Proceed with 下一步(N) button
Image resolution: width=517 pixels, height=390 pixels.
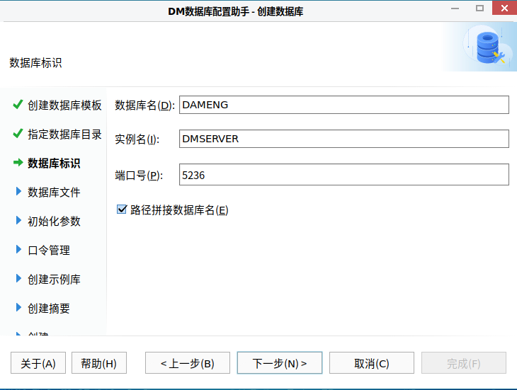pos(280,363)
